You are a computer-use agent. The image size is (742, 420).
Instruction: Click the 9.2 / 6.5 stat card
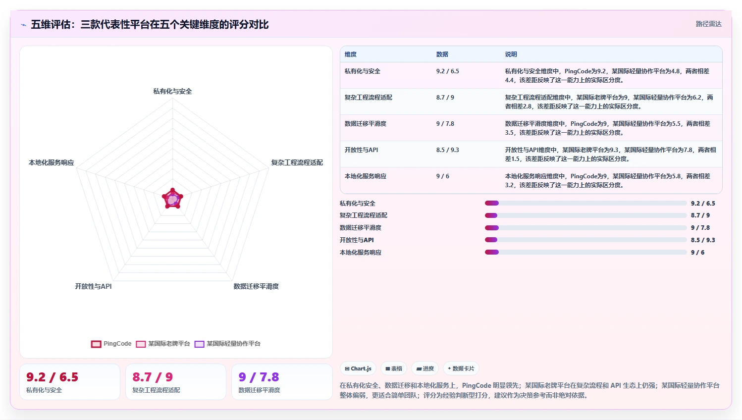[x=70, y=382]
